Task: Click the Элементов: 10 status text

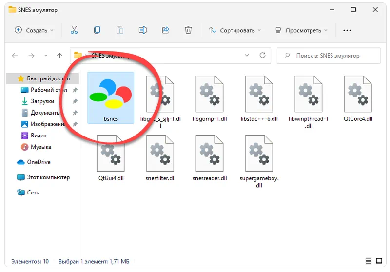Action: coord(30,261)
